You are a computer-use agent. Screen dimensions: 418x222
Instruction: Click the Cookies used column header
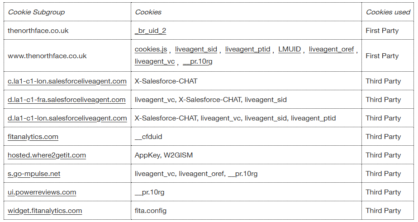pyautogui.click(x=388, y=12)
